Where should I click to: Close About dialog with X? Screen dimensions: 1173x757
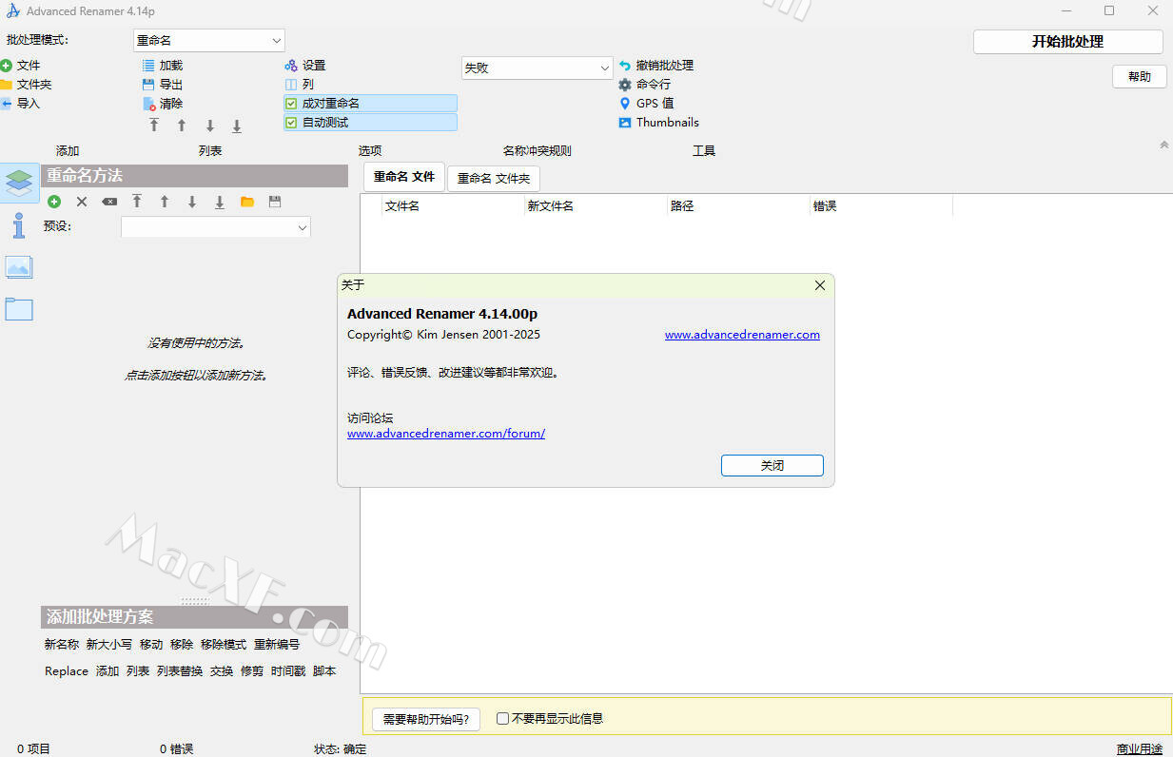pyautogui.click(x=820, y=285)
